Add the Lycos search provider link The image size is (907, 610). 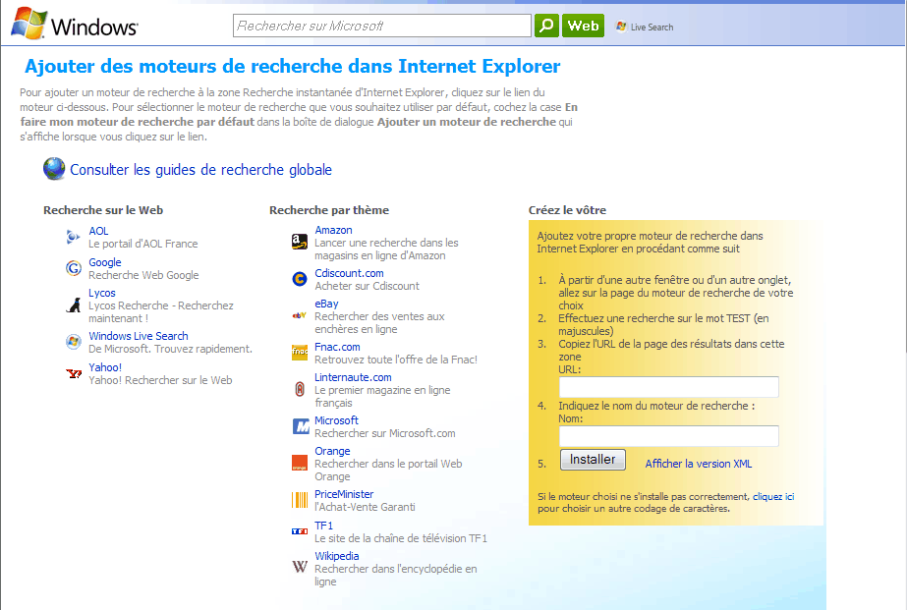click(x=102, y=293)
